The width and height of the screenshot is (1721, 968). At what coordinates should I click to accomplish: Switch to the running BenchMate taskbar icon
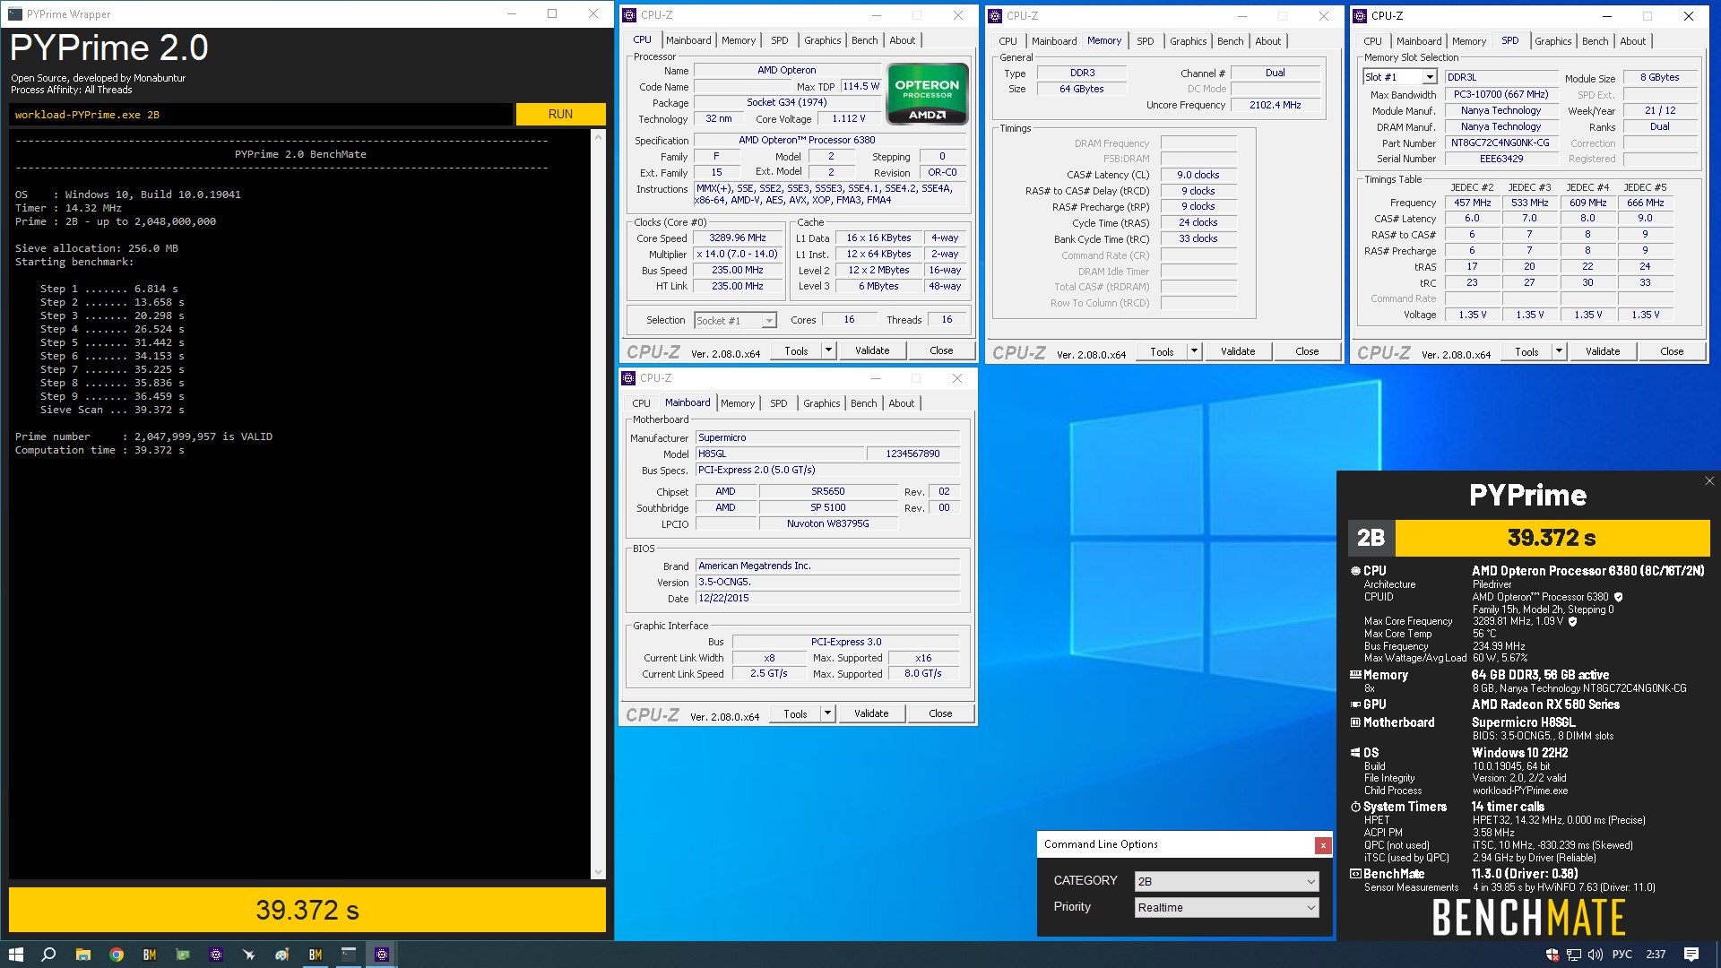pos(316,955)
